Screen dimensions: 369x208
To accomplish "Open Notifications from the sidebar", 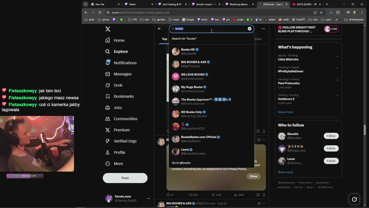I will [121, 63].
